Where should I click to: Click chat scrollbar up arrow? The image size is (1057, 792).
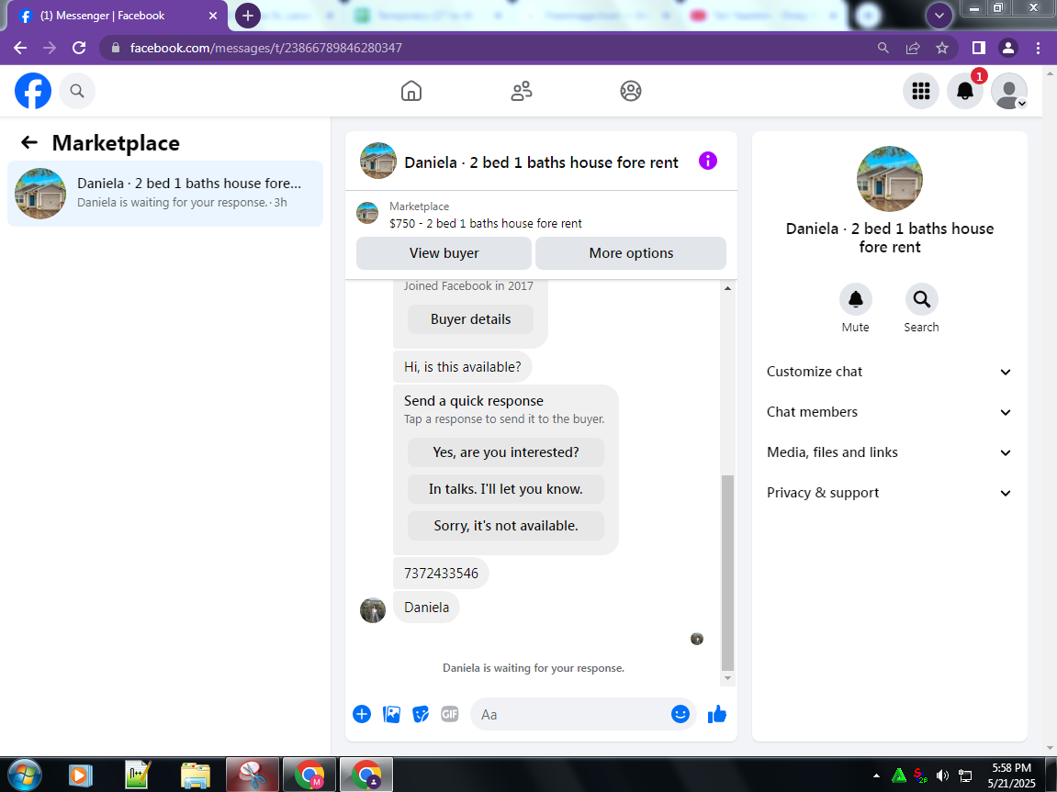pyautogui.click(x=727, y=288)
